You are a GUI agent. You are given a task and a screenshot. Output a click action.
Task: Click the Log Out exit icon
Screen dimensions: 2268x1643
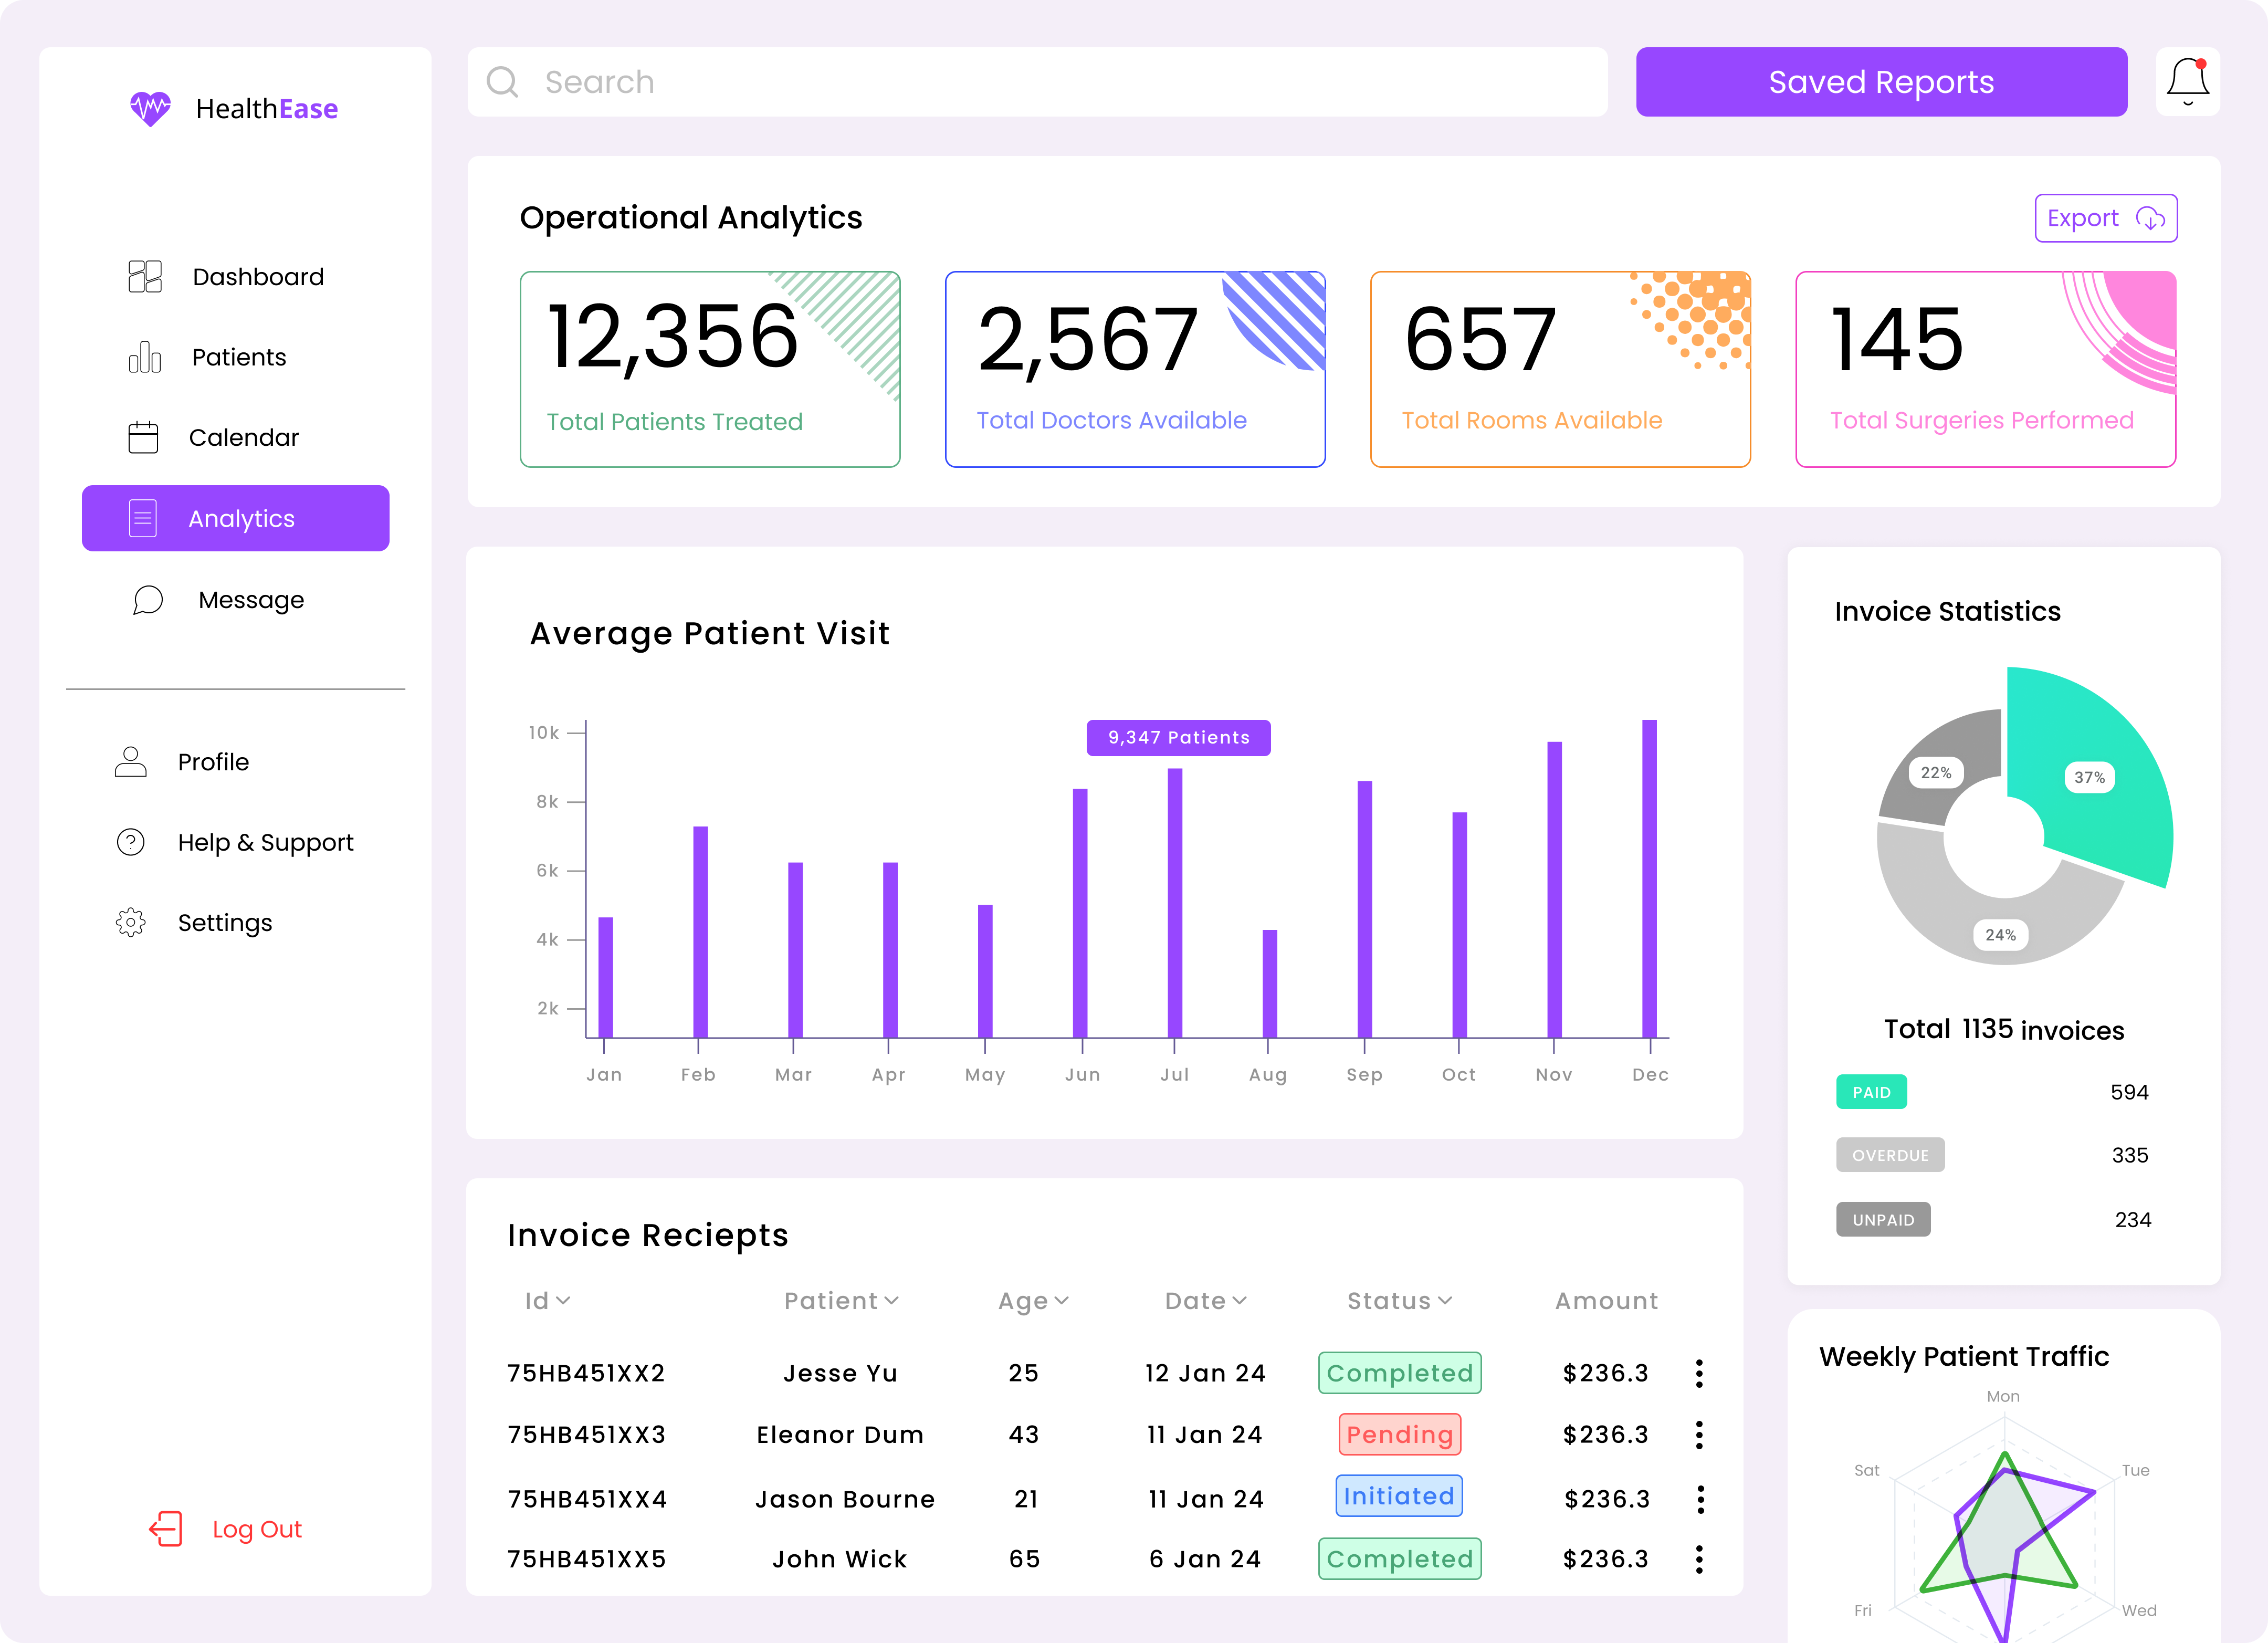click(166, 1529)
